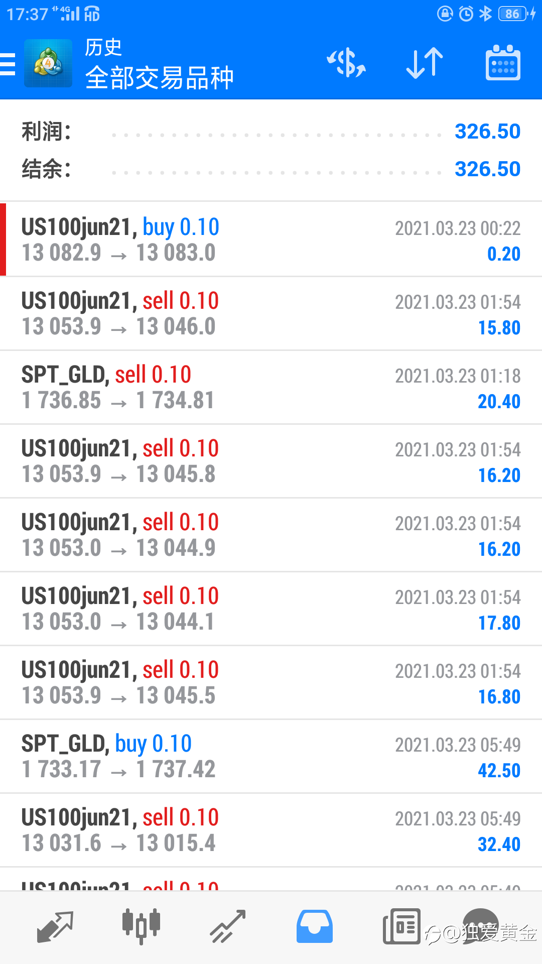The image size is (542, 964).
Task: Tap the 利润 profit summary row
Action: (271, 132)
